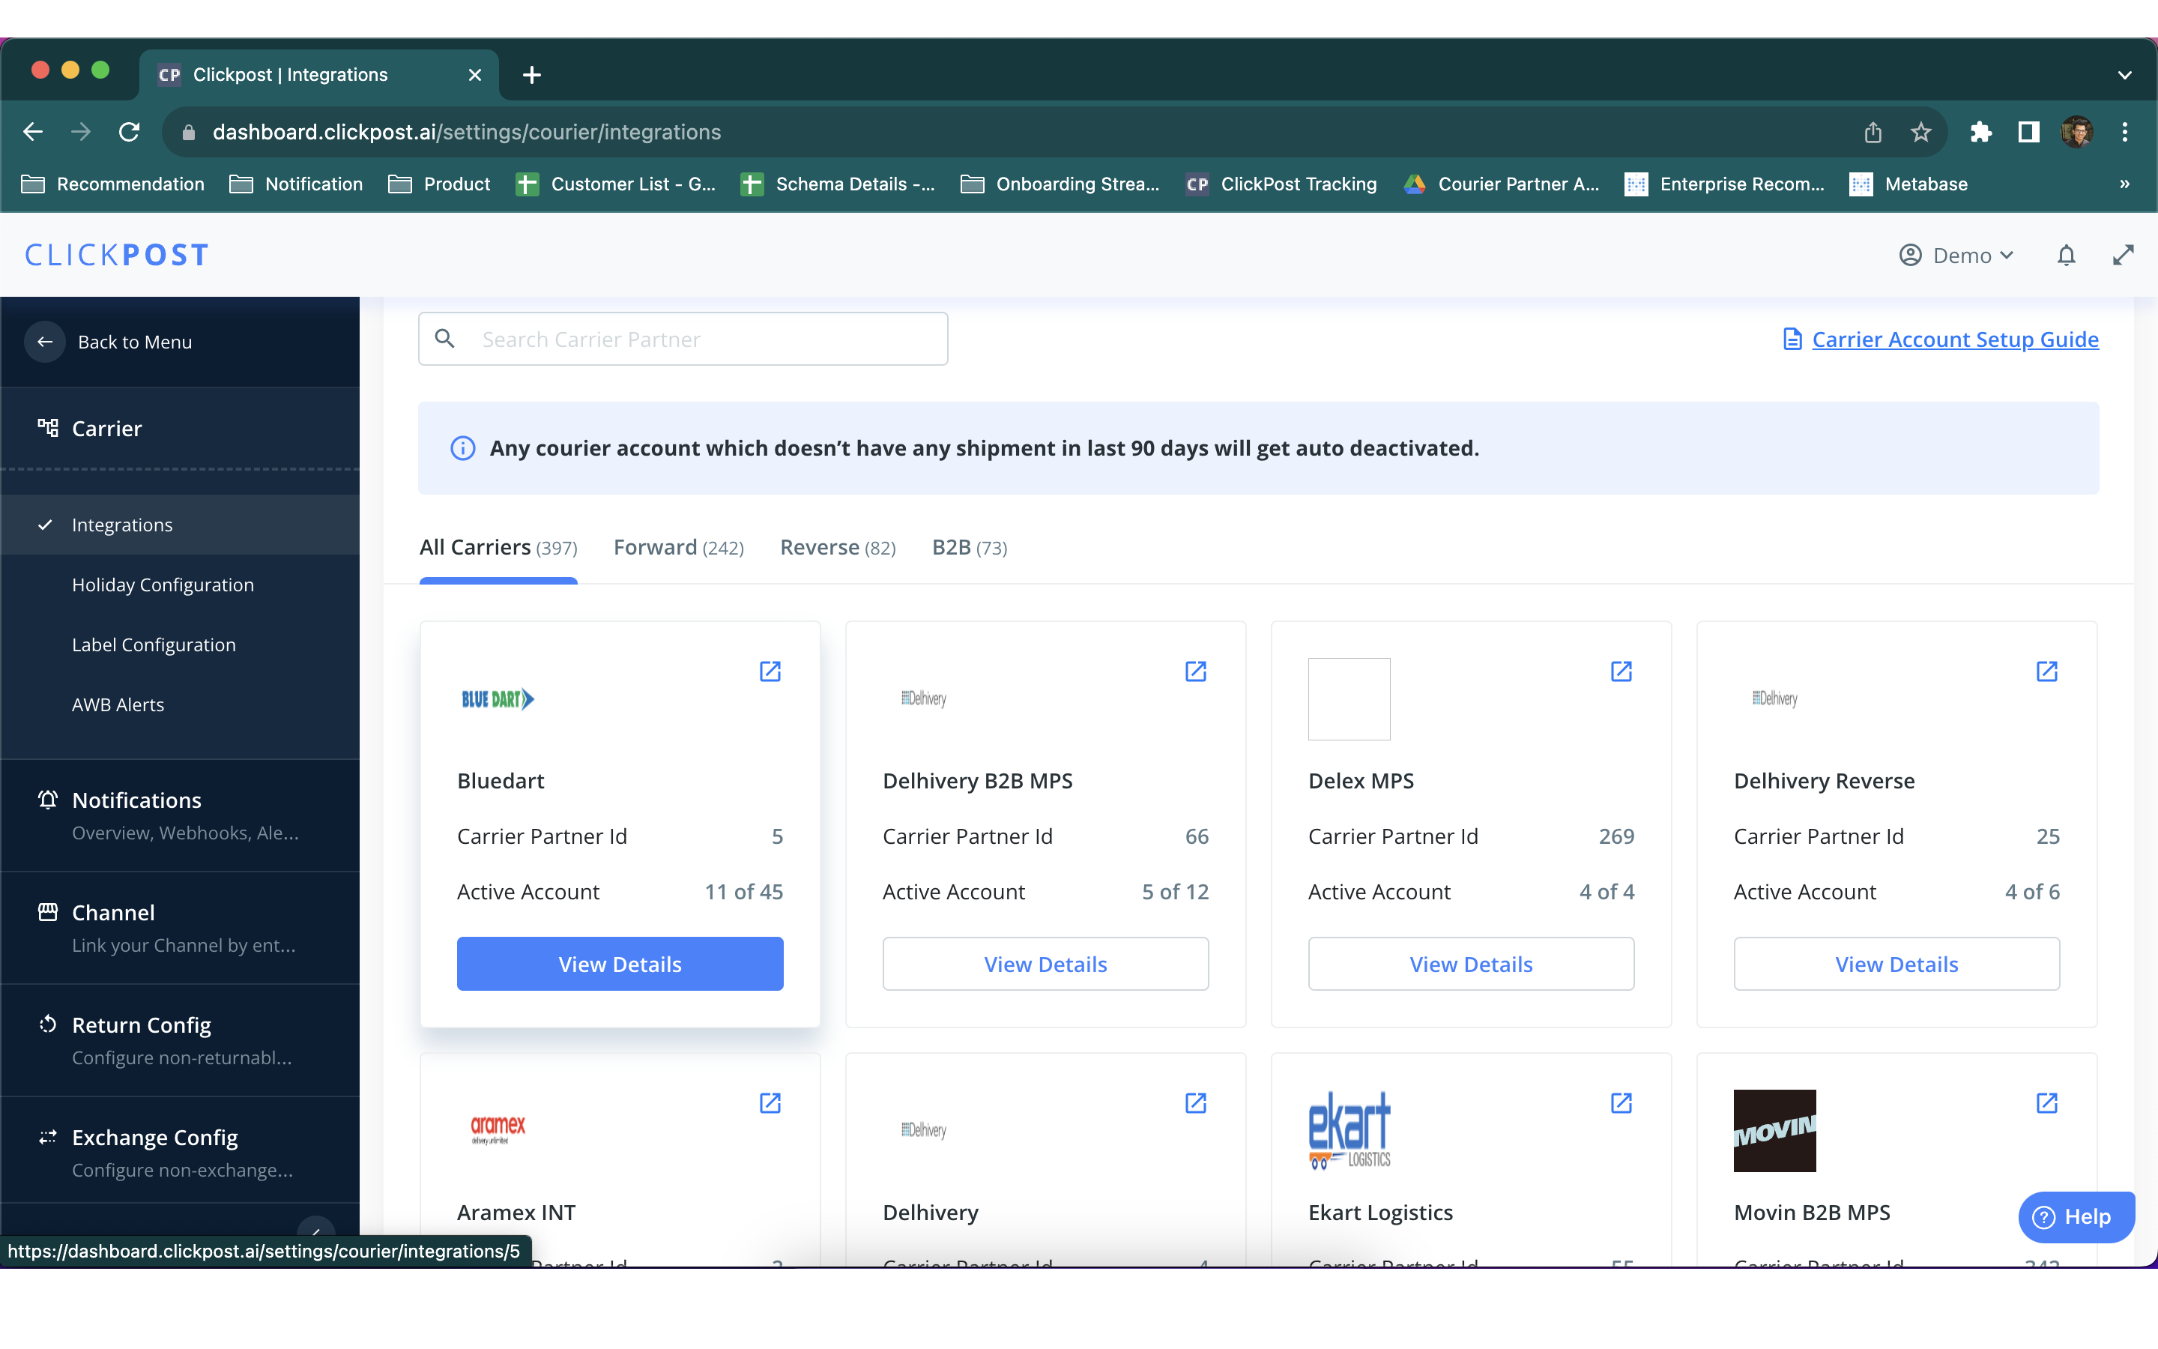
Task: Open Delhivery Reverse external link icon
Action: (x=2046, y=671)
